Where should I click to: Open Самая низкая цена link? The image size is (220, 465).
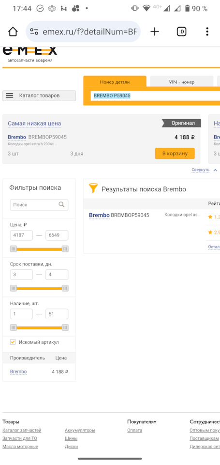coord(34,124)
